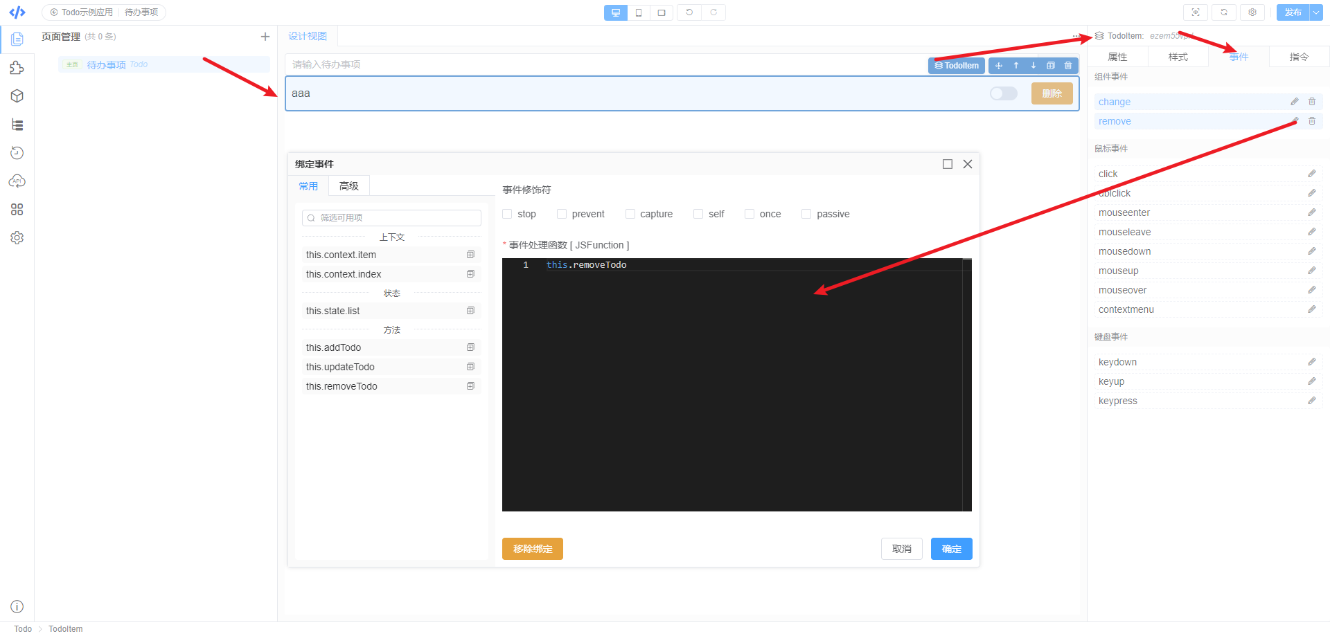Check the stop event modifier
The image size is (1330, 636).
507,214
